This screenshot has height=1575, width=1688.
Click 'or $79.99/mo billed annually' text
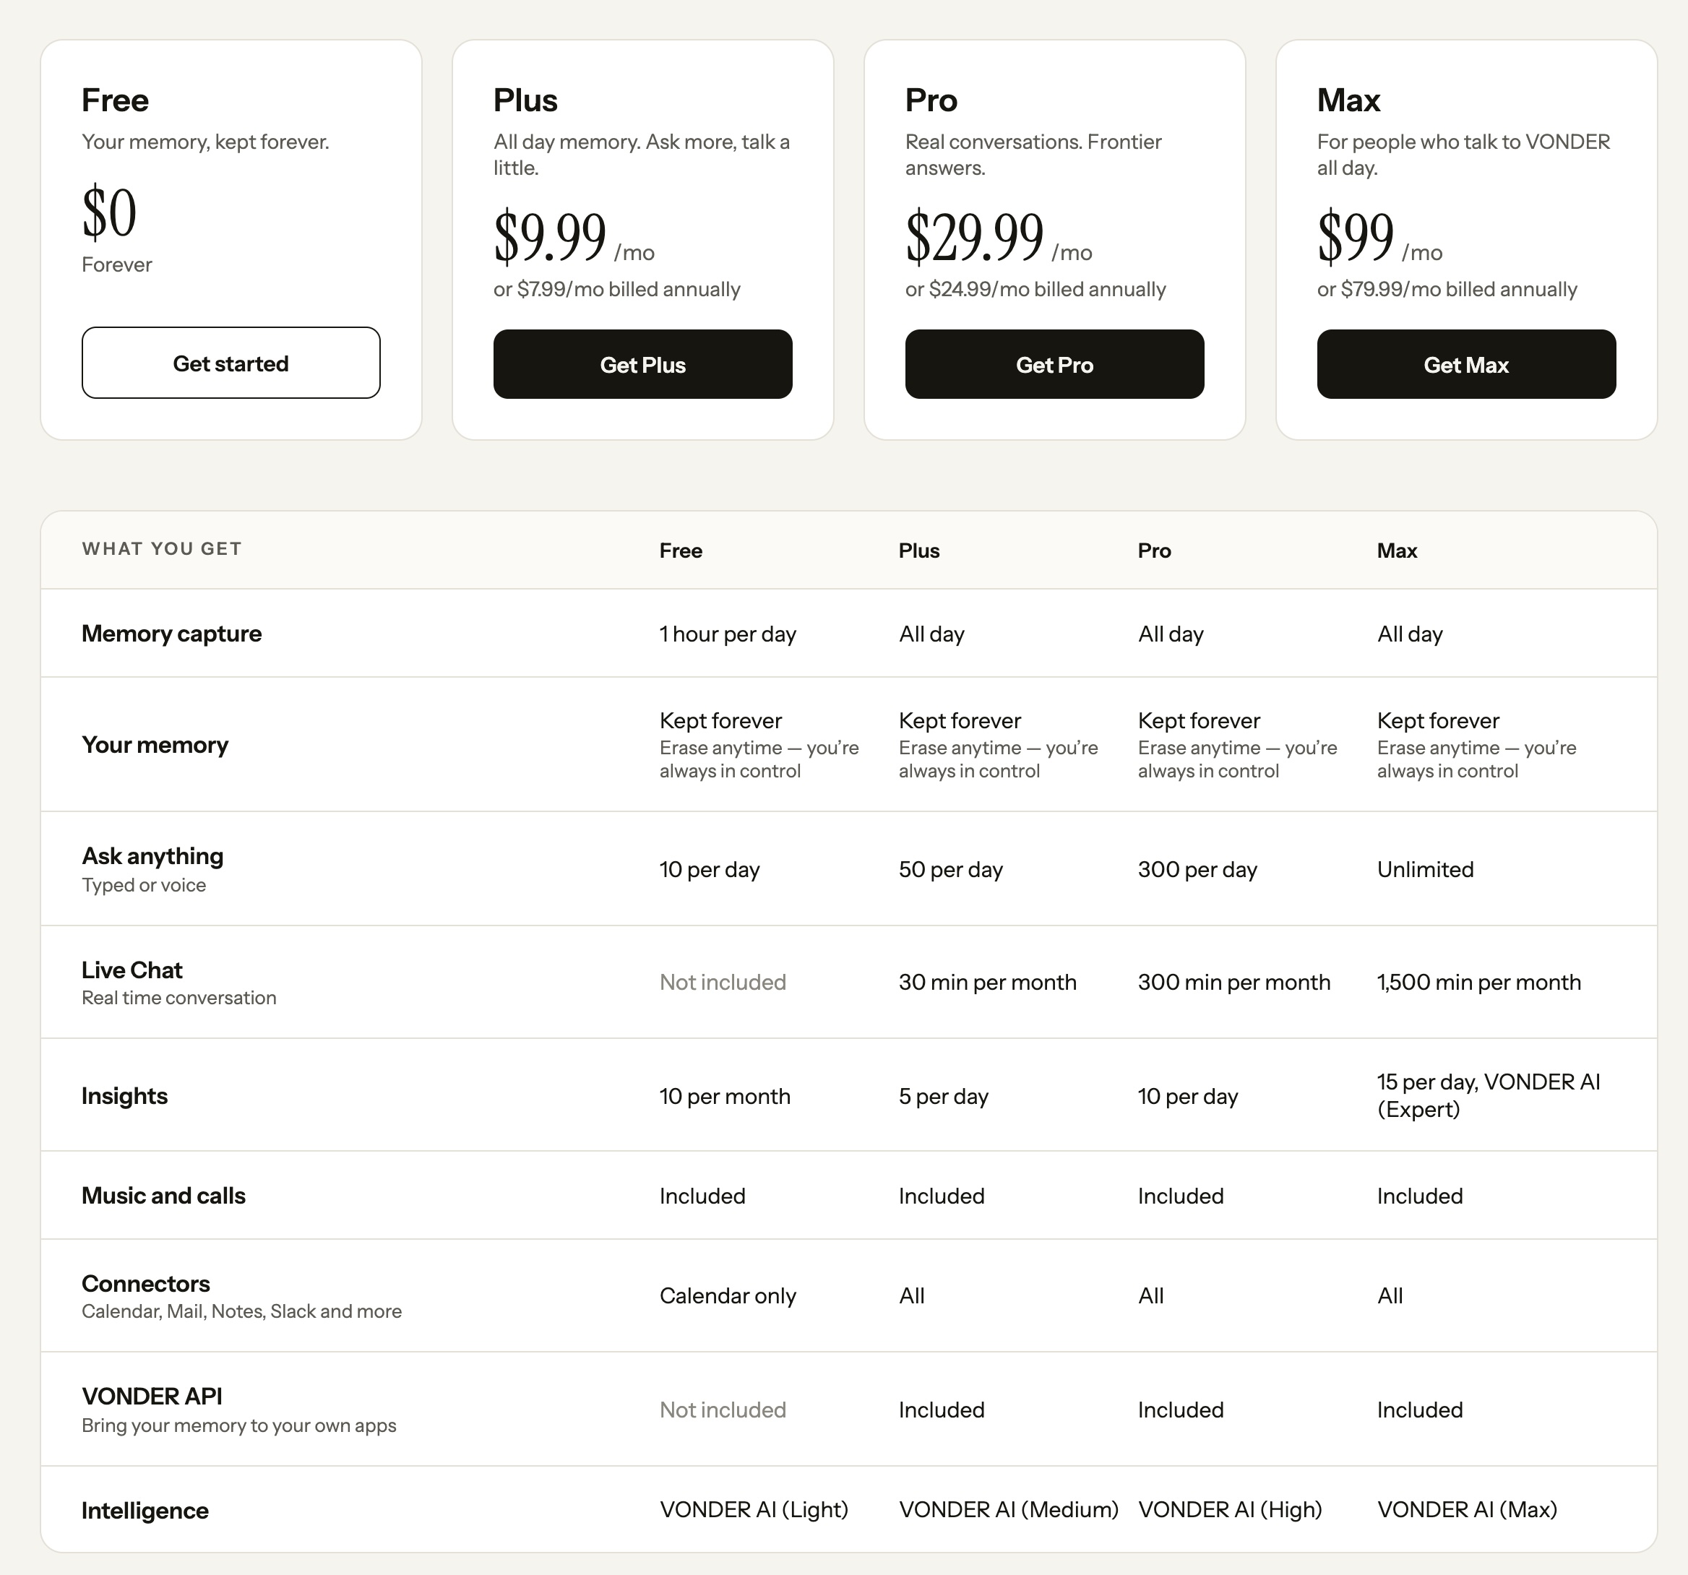1447,290
